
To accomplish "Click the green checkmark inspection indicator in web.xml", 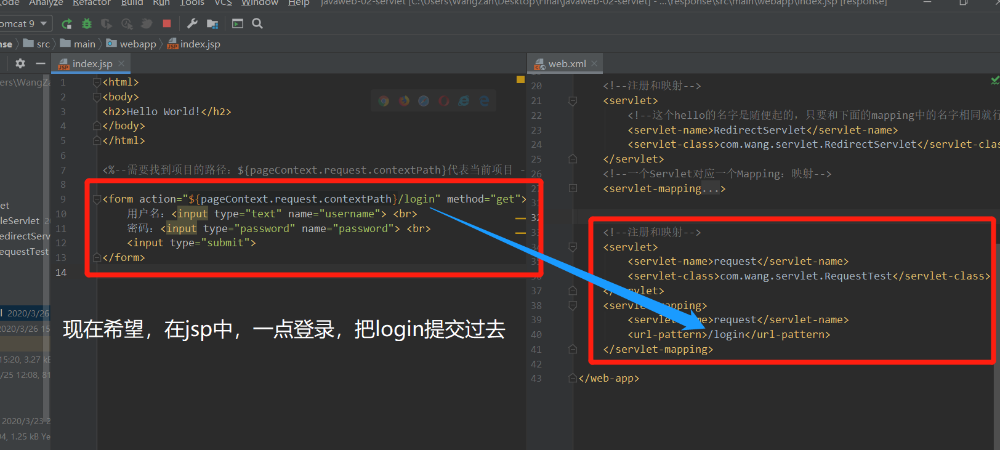I will [x=994, y=80].
